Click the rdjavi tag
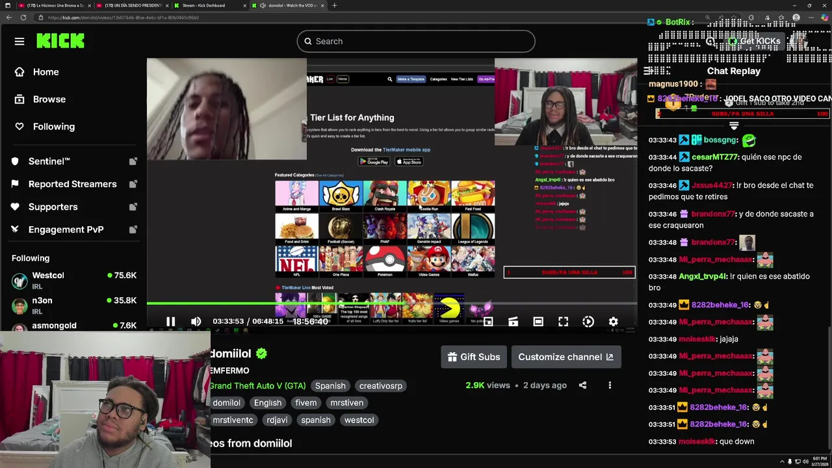832x468 pixels. pyautogui.click(x=277, y=420)
